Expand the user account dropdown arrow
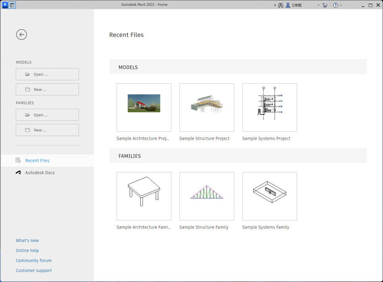383x282 pixels. click(318, 5)
